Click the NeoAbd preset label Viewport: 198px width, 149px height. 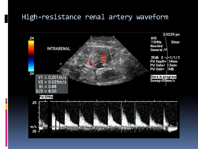[x=156, y=46]
